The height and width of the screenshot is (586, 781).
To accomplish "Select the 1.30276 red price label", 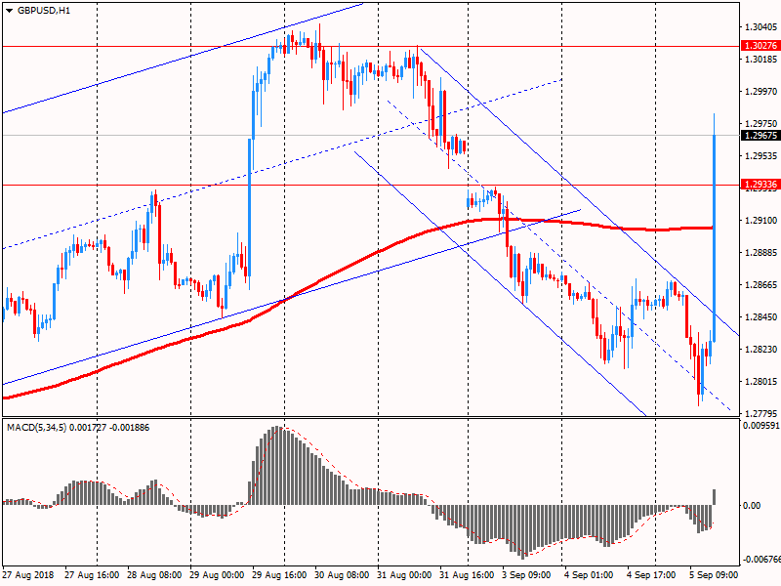I will pyautogui.click(x=760, y=46).
